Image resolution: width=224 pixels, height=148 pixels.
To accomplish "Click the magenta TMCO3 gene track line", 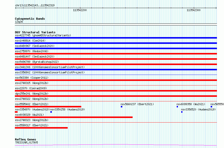I will pyautogui.click(x=116, y=145).
